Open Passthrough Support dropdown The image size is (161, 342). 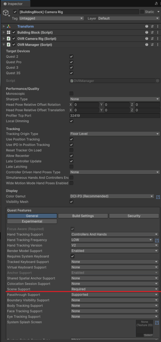(x=115, y=295)
